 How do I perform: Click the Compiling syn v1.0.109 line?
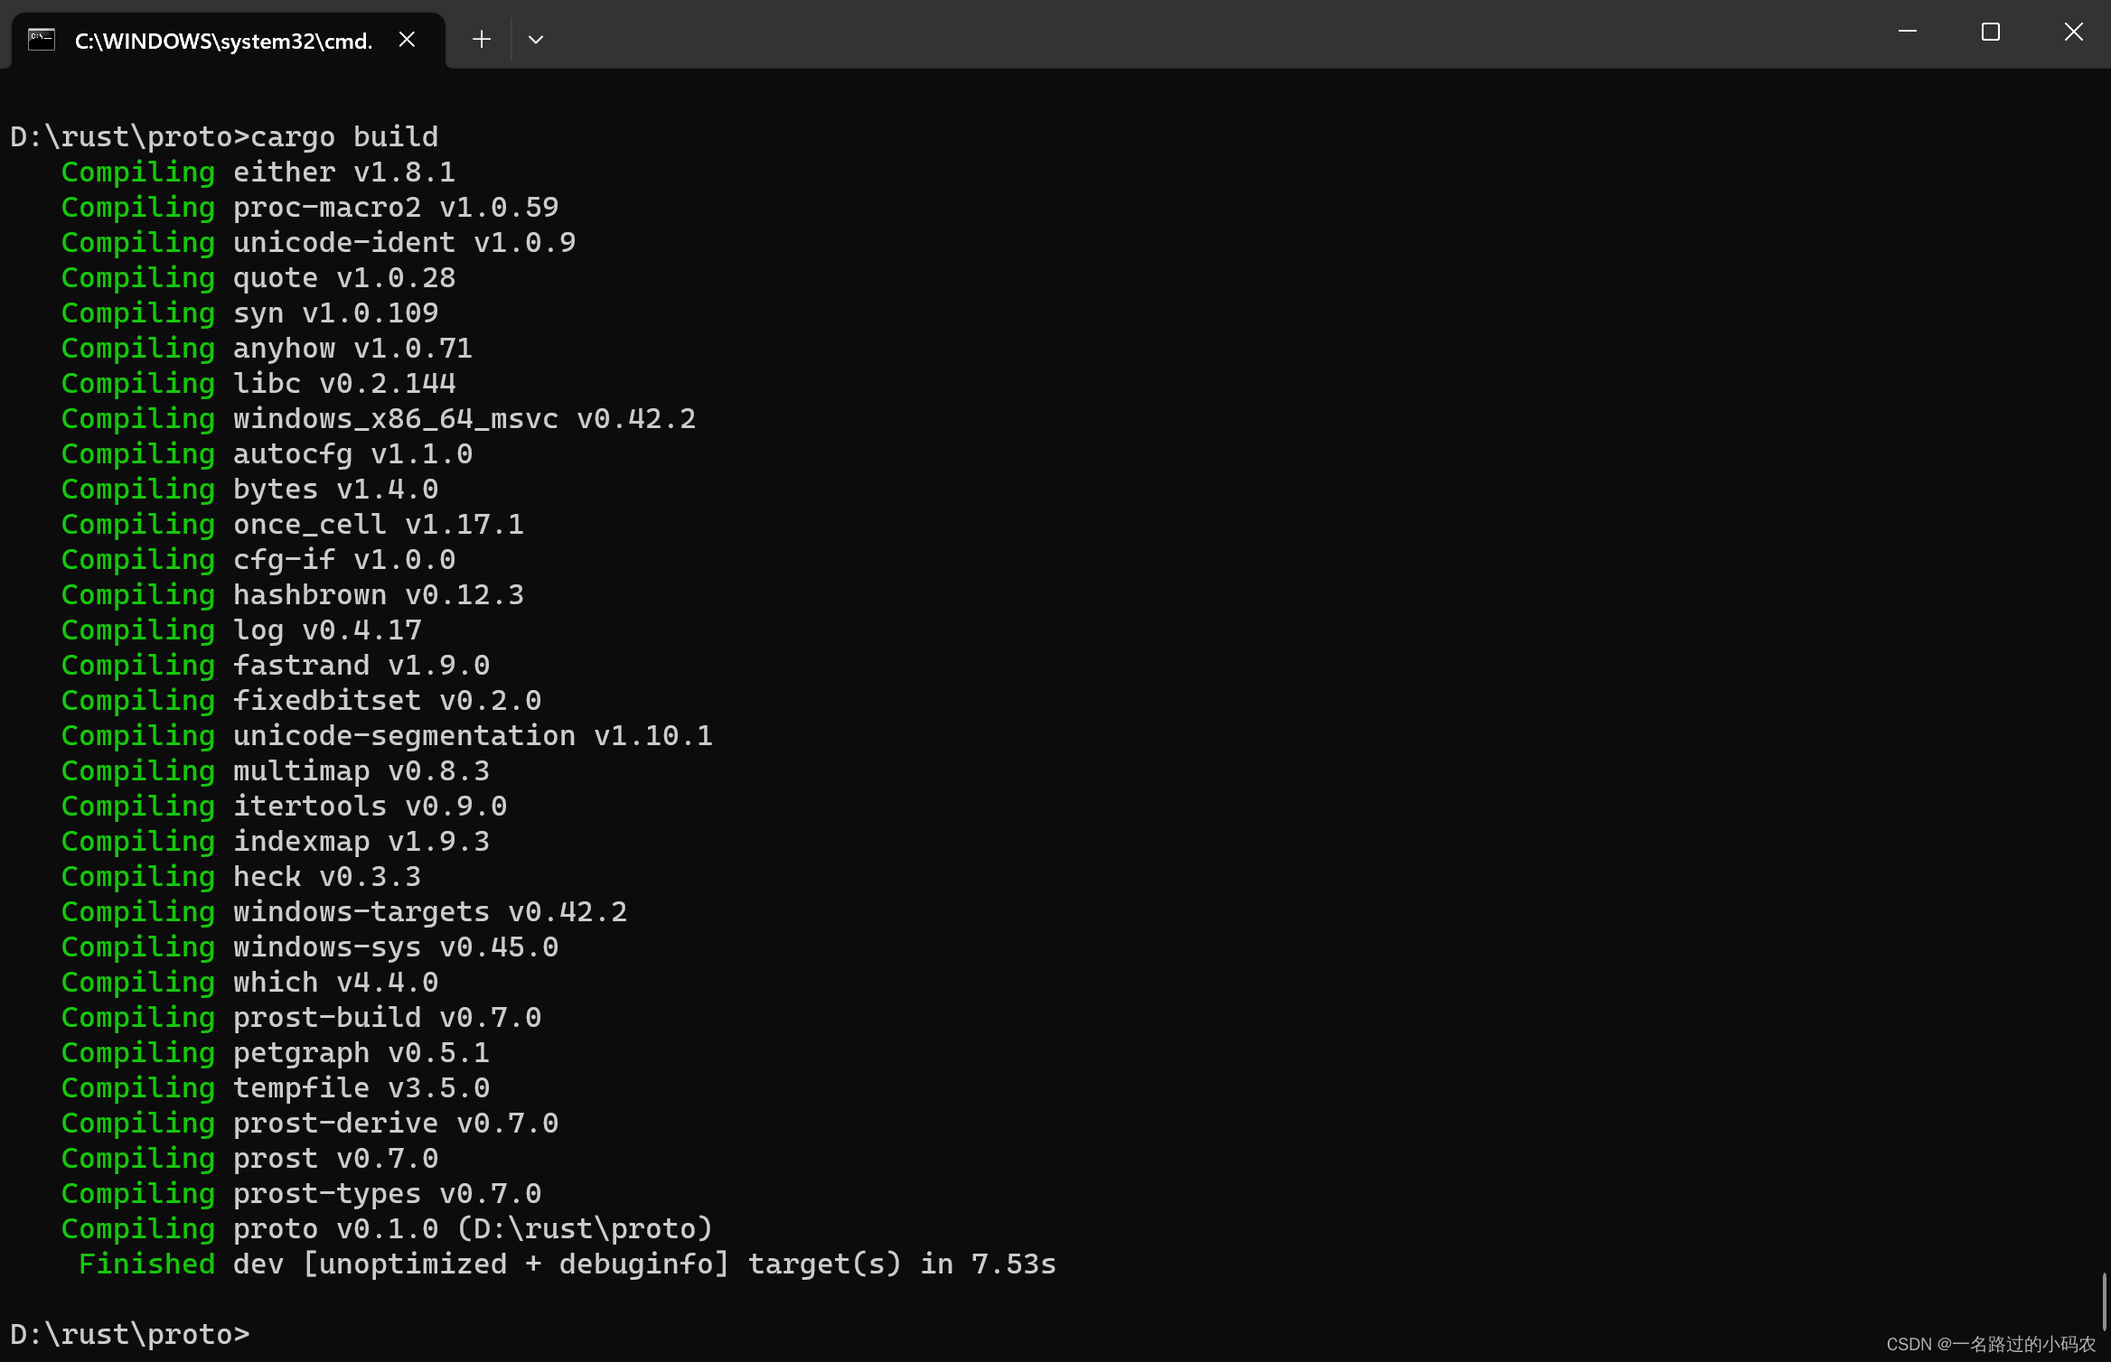249,313
